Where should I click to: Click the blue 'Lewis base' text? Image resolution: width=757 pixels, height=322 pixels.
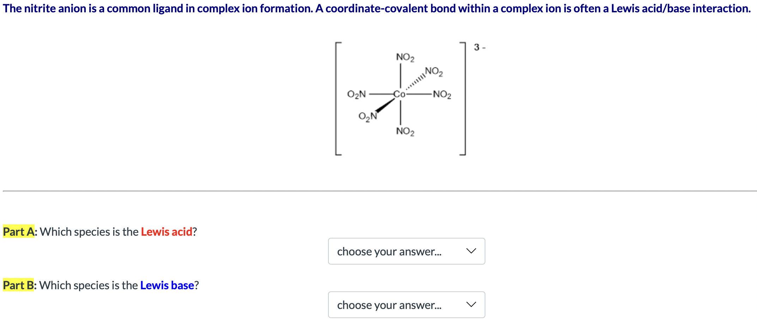167,285
